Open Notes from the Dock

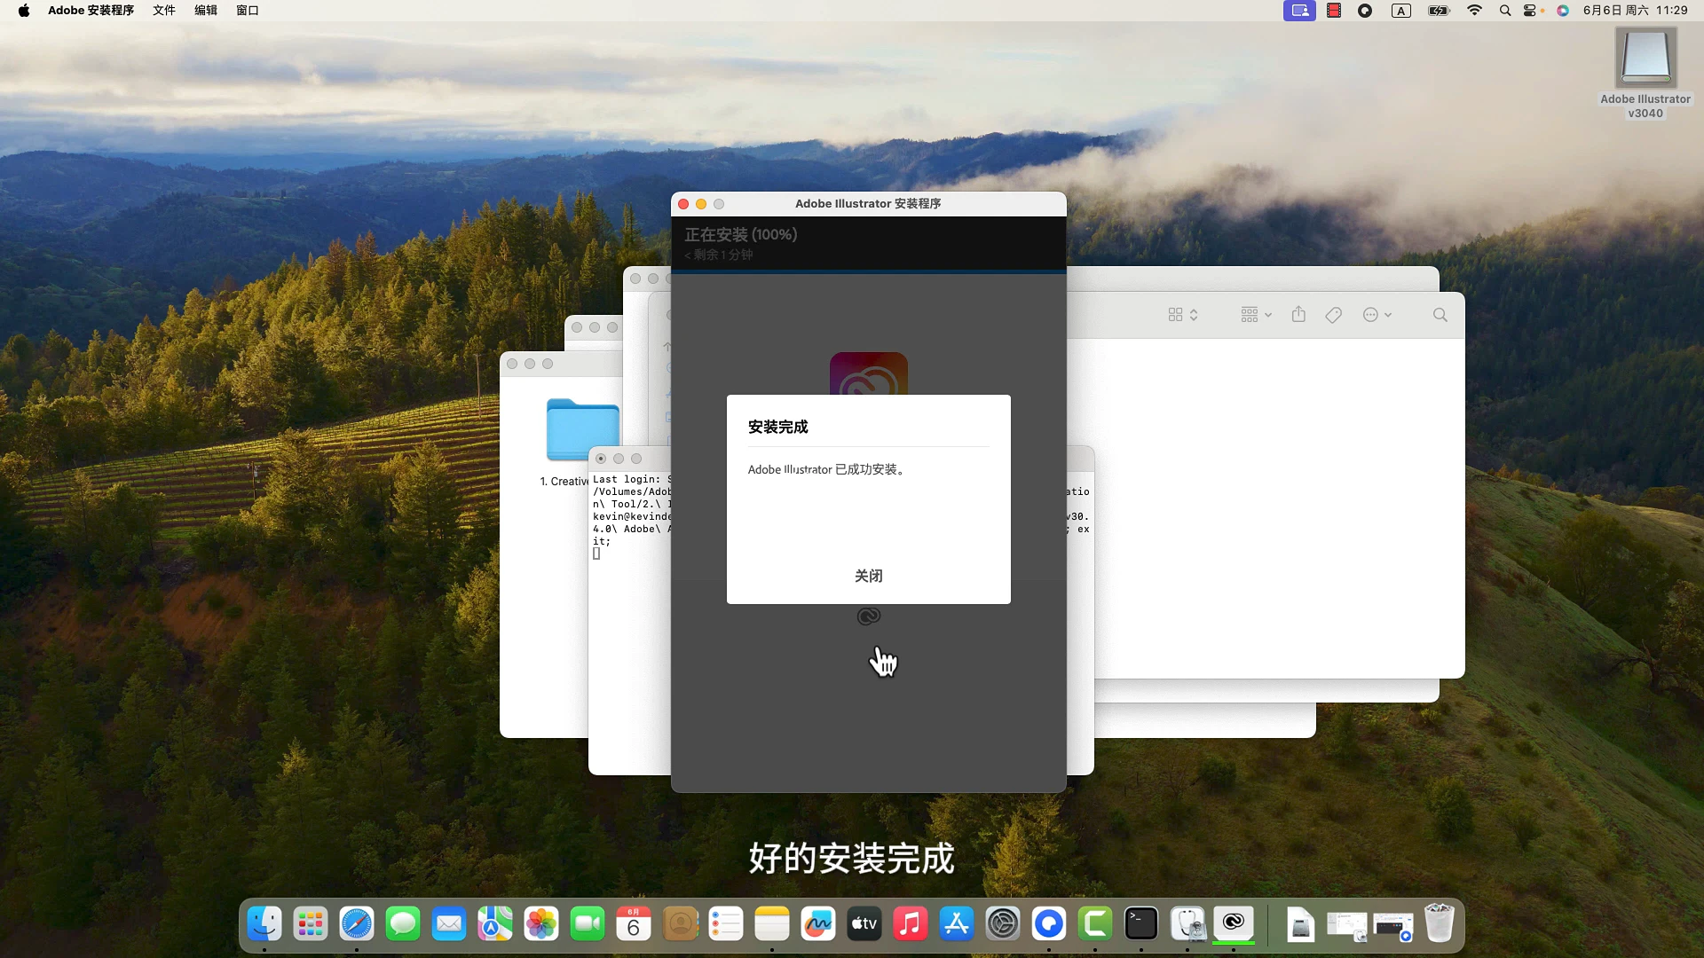772,924
